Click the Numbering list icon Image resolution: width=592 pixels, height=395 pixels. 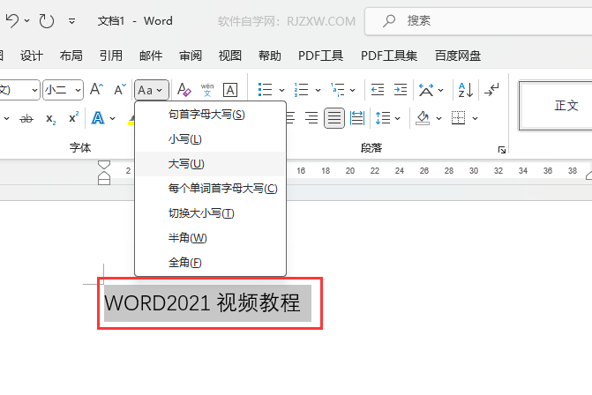[x=301, y=90]
